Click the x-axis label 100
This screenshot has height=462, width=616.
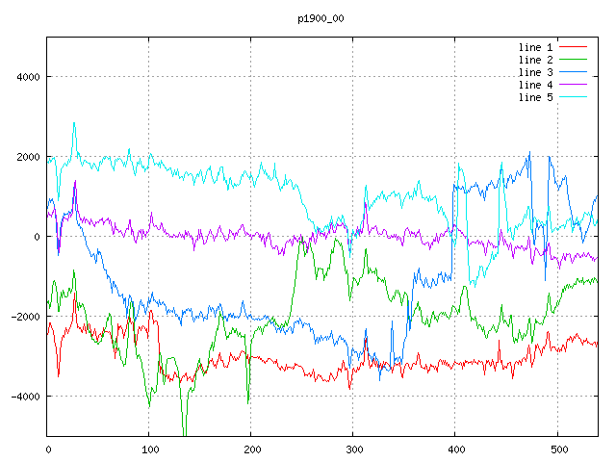[150, 449]
